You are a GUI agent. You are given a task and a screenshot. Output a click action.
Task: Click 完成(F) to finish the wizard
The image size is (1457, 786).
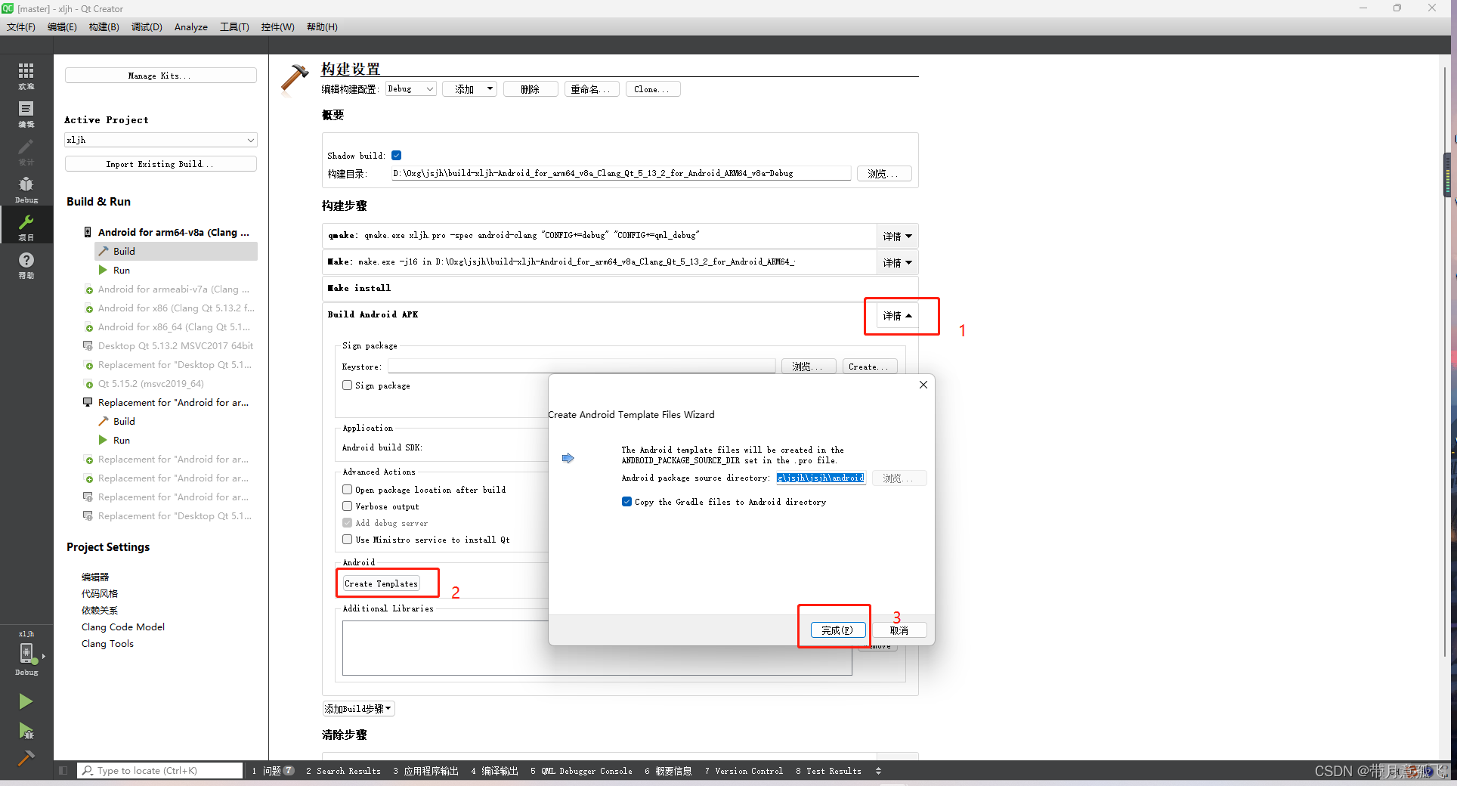[837, 630]
